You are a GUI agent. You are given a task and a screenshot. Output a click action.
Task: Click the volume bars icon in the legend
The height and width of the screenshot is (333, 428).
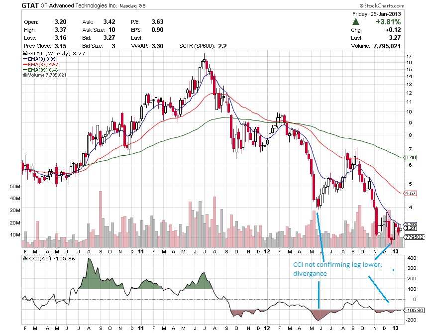(25, 75)
